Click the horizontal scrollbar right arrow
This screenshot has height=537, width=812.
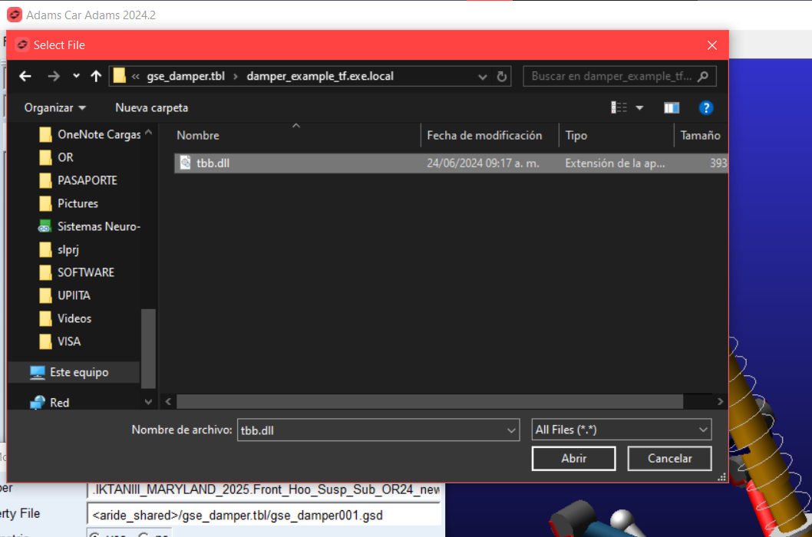point(721,401)
